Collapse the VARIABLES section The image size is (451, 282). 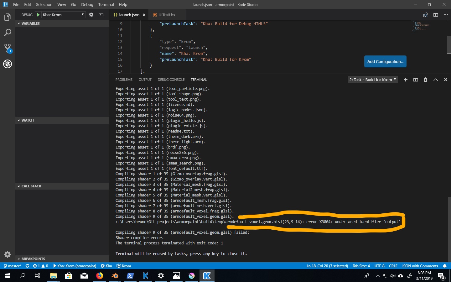coord(30,23)
